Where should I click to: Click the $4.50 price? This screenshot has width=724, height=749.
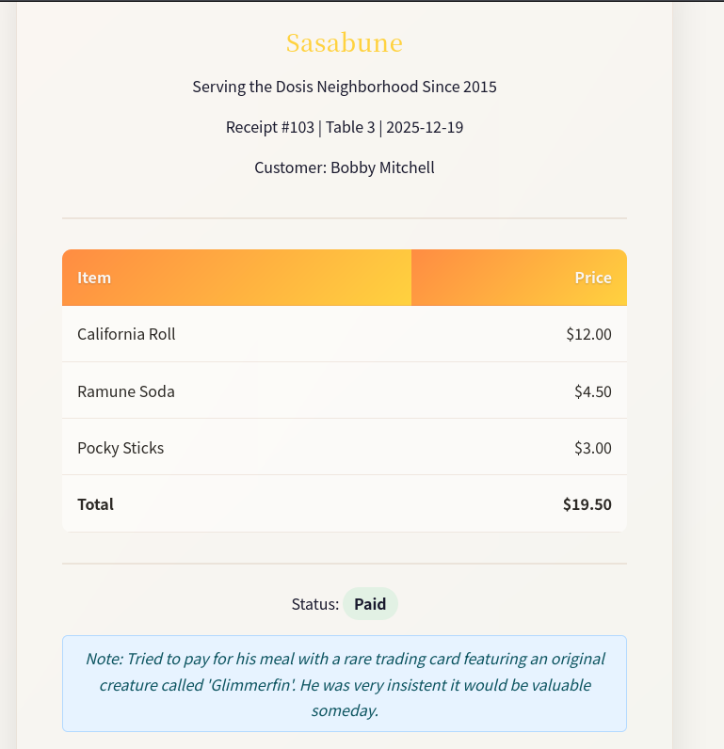[592, 390]
